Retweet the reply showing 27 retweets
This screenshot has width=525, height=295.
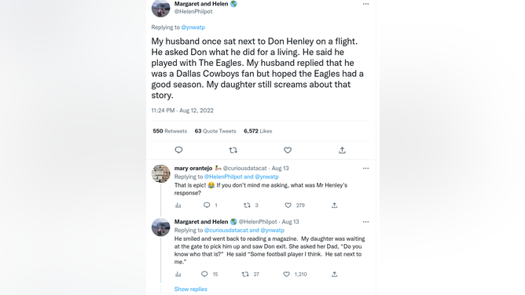tap(245, 275)
